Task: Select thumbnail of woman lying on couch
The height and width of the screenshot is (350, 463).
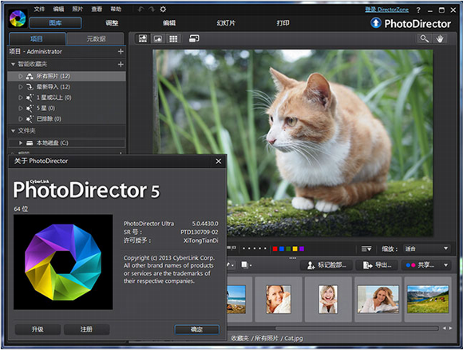Action: (378, 299)
